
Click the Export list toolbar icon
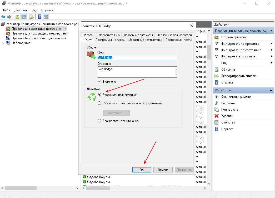pyautogui.click(x=32, y=17)
